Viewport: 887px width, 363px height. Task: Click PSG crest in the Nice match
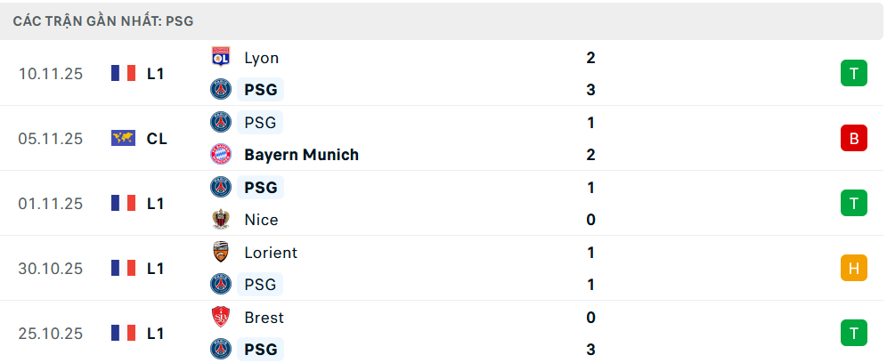(220, 188)
